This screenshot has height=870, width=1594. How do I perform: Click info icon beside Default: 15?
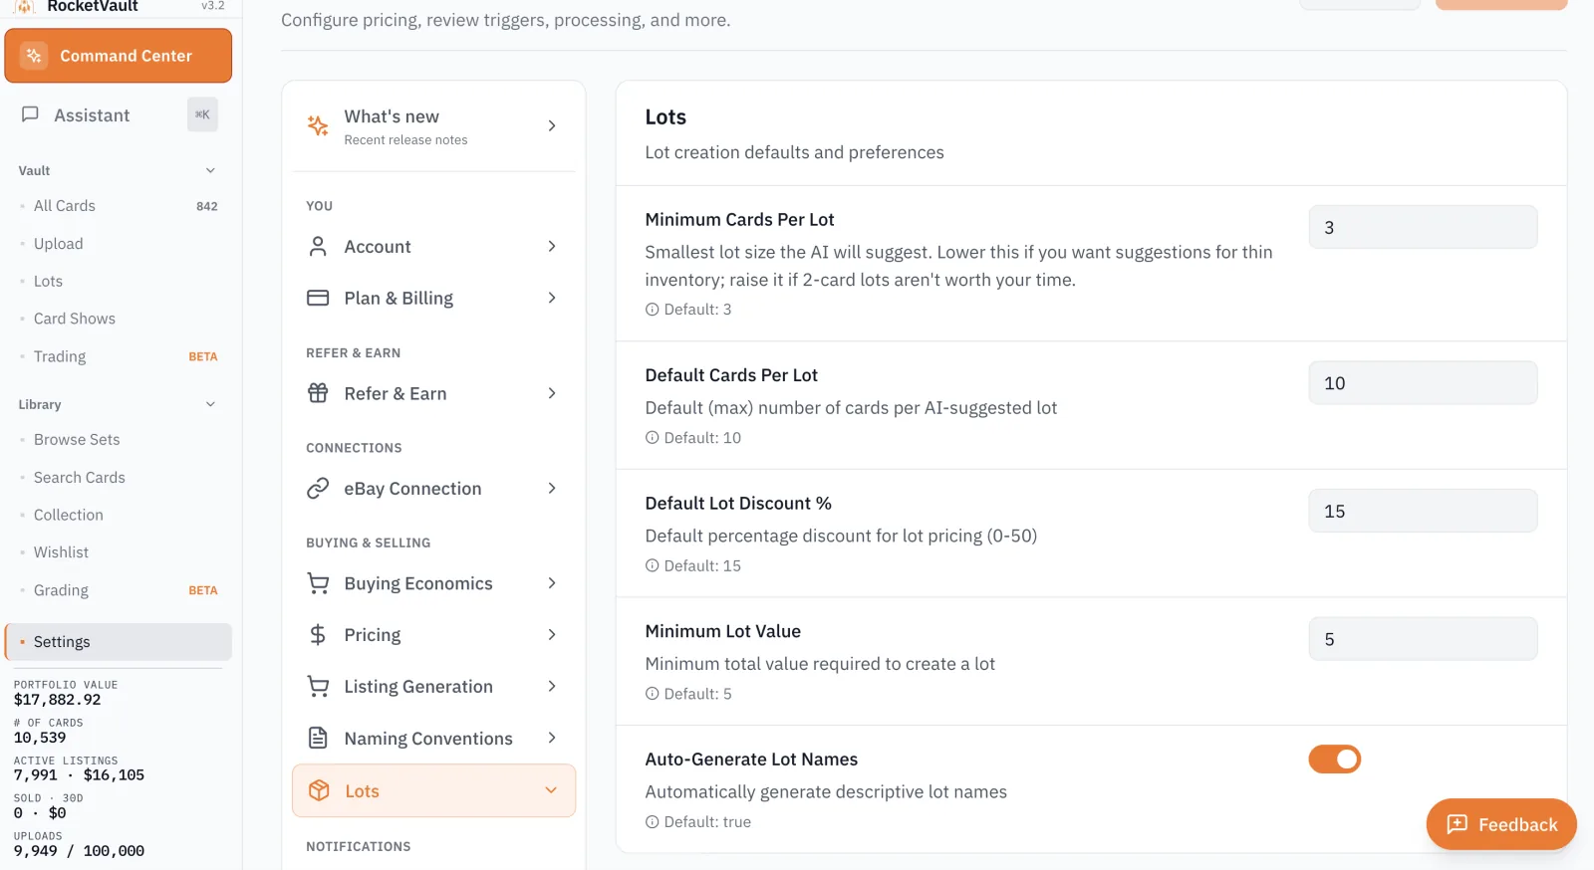653,565
